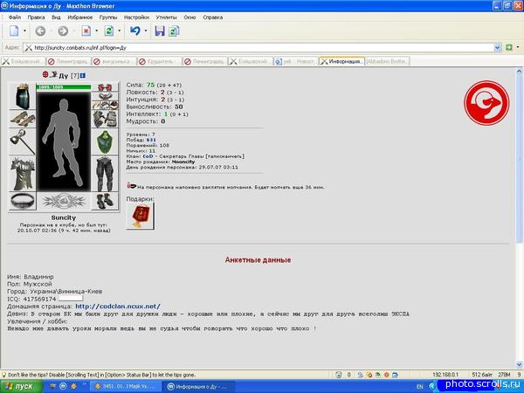Click the green health bar
This screenshot has height=393, width=524.
(x=64, y=87)
